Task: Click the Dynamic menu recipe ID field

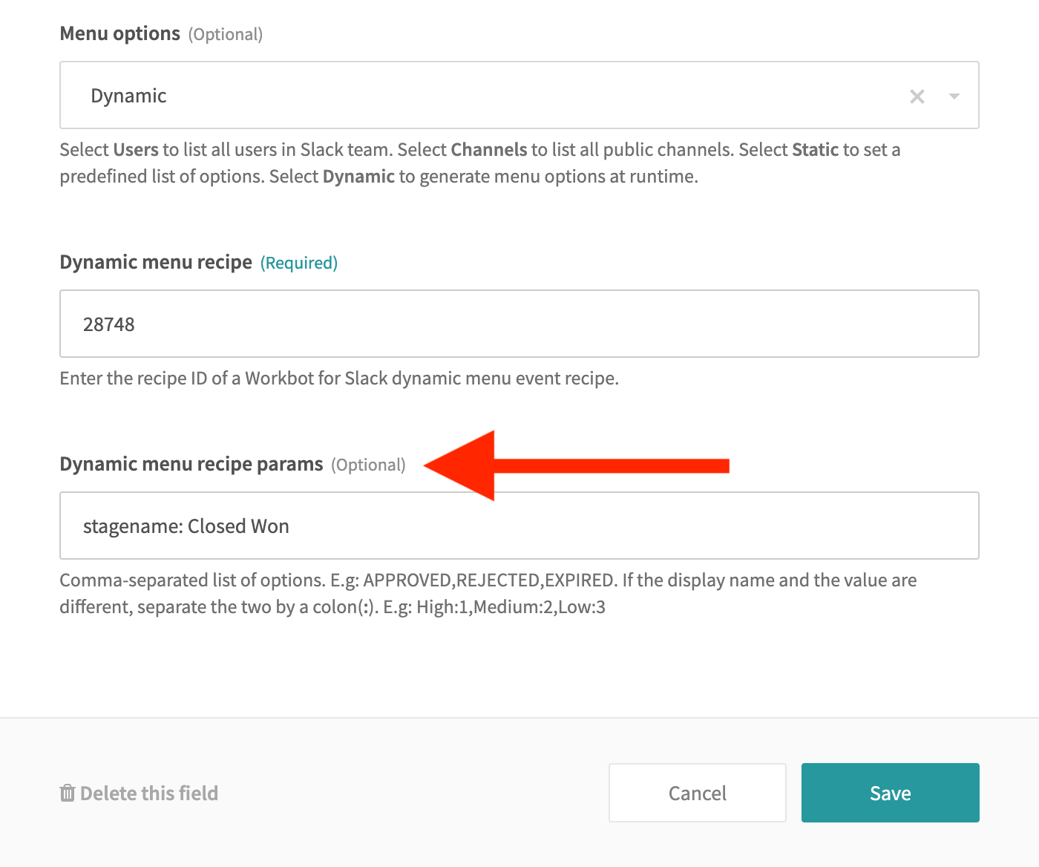Action: [519, 324]
